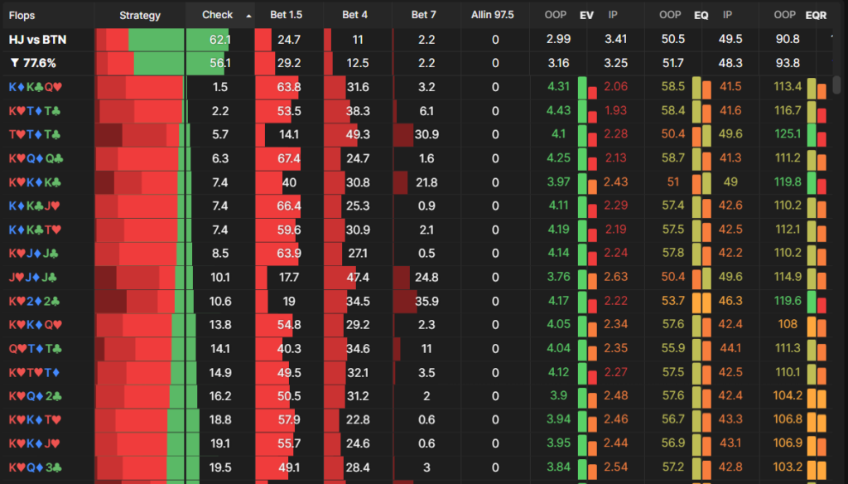
Task: Toggle IP in the EQ column header
Action: [x=727, y=15]
